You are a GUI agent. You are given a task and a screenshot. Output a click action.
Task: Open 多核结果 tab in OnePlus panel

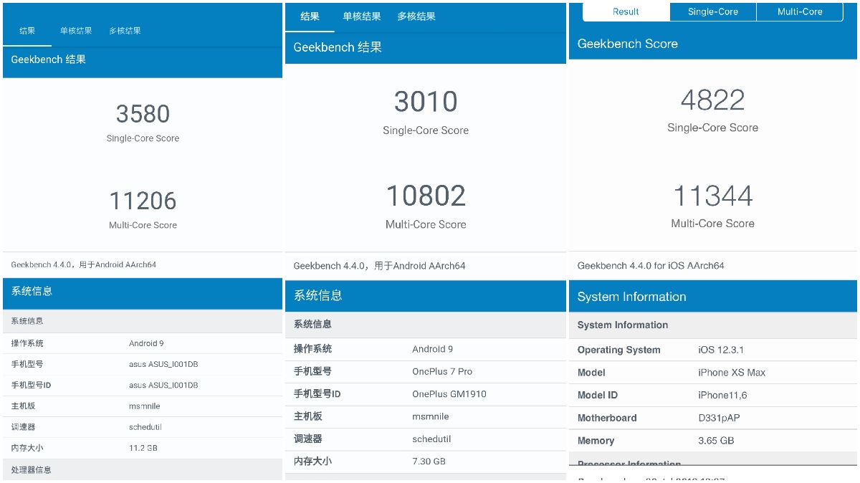click(x=416, y=16)
